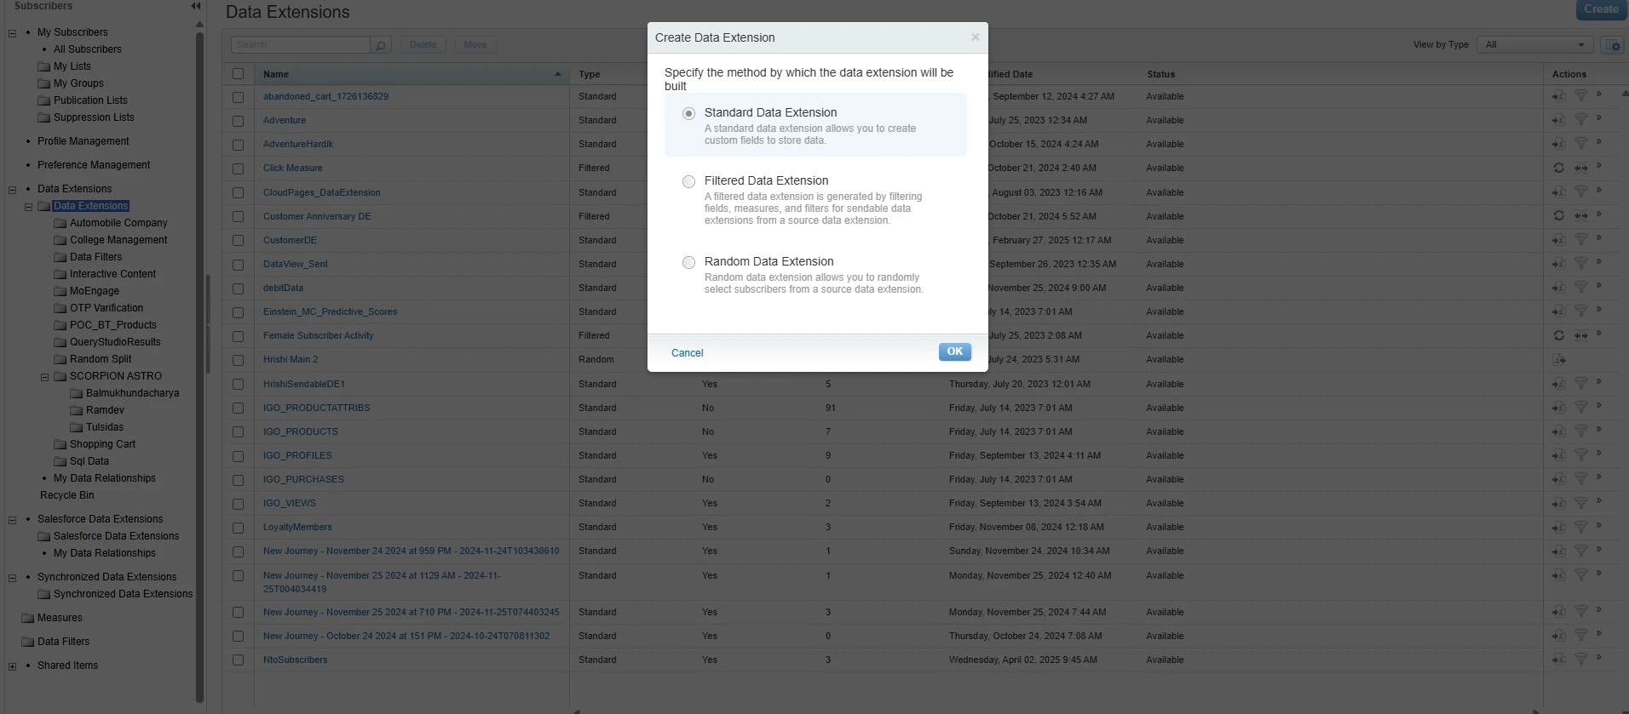Choose the Filtered Data Extension option
The height and width of the screenshot is (714, 1629).
[688, 181]
